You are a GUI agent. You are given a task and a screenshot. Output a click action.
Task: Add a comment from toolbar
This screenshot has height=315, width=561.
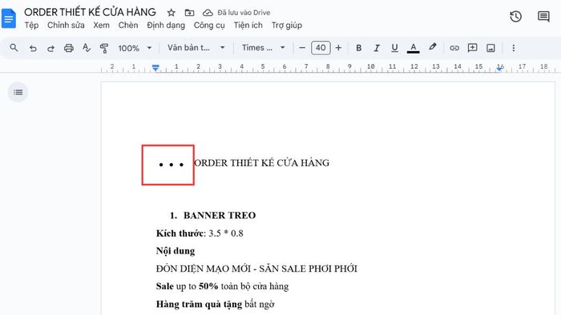click(472, 48)
